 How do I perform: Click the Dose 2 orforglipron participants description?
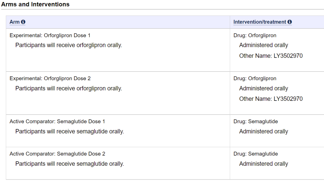pos(69,89)
